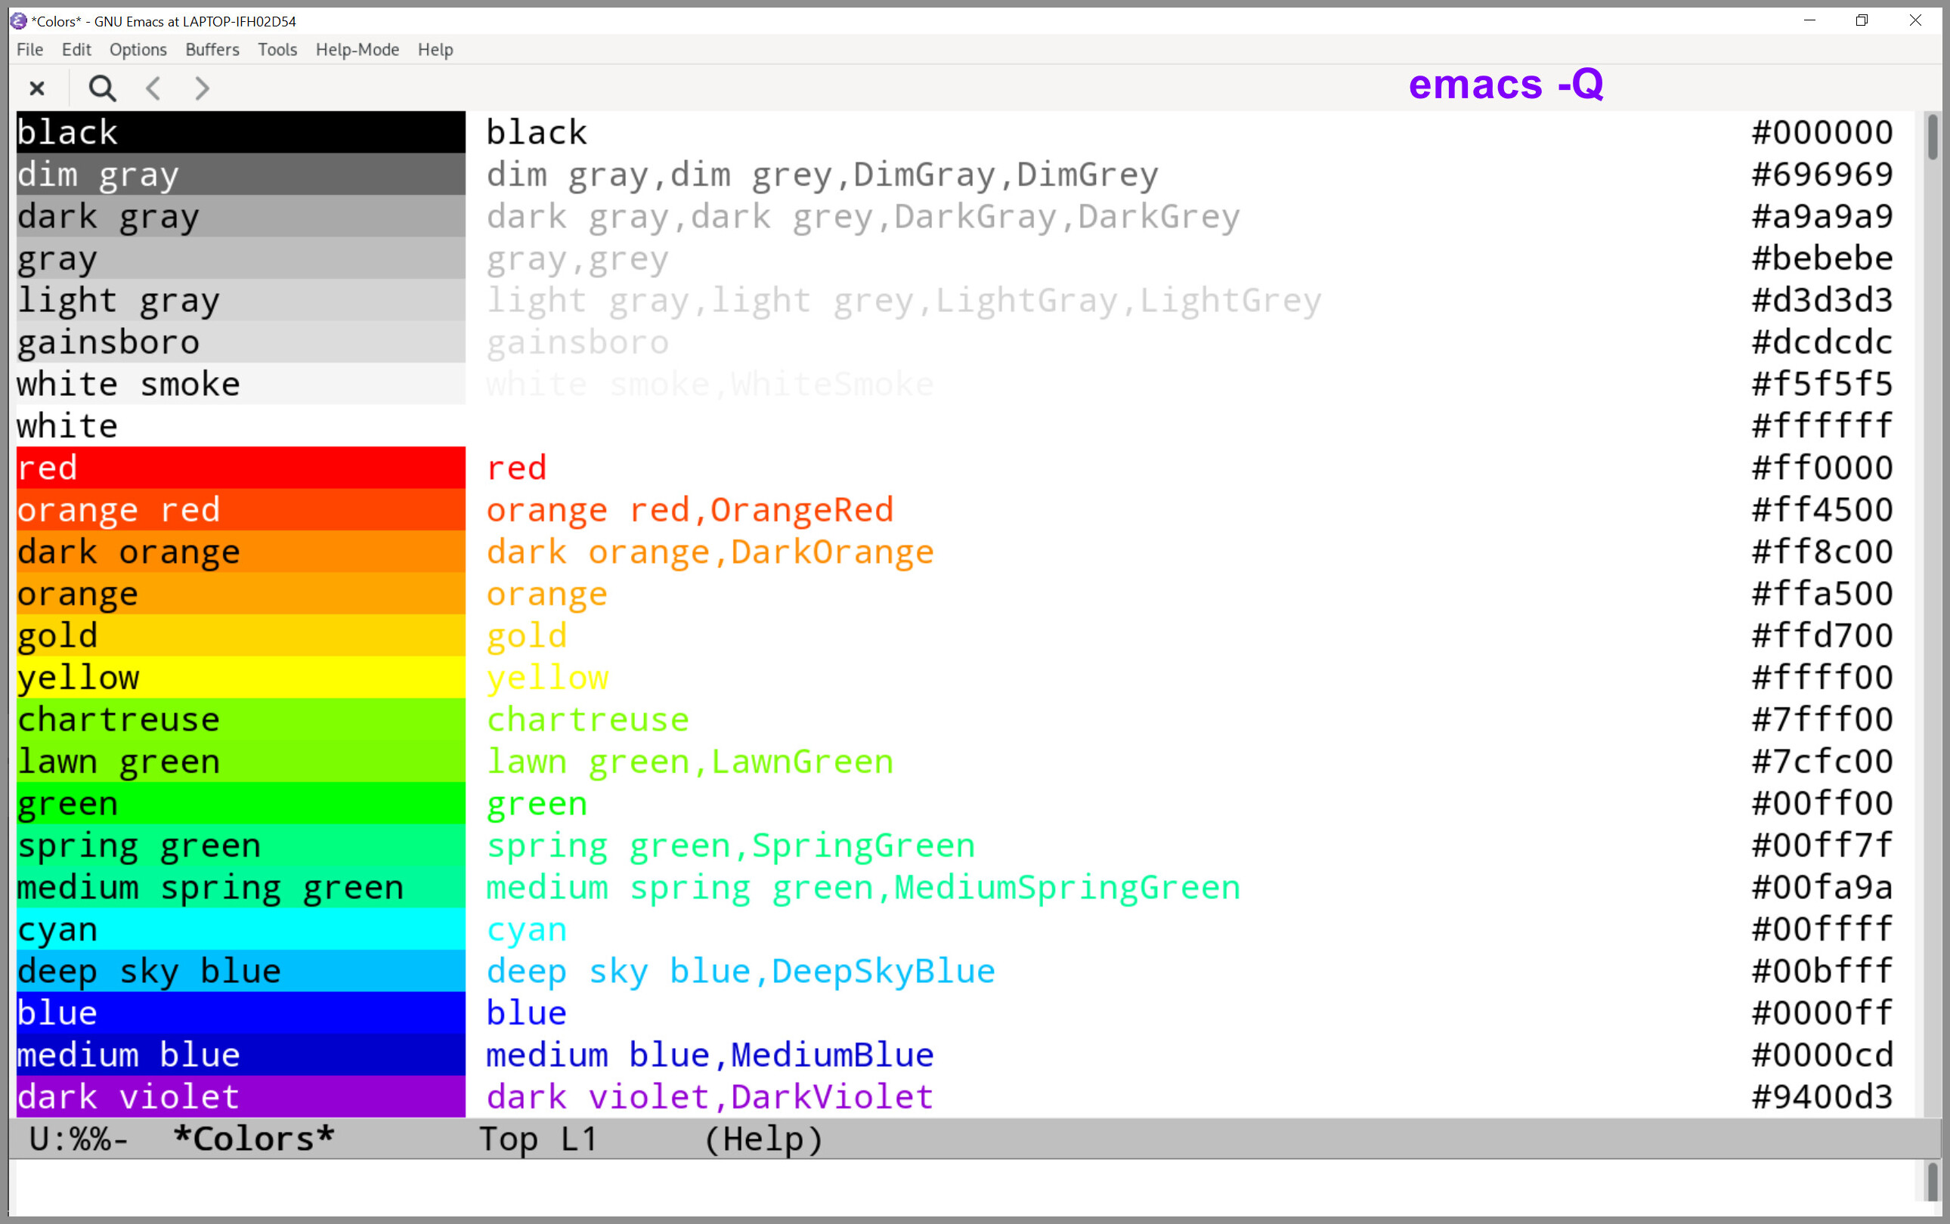1950x1224 pixels.
Task: Click the text 'dim gray,dim grey,DimGray,DimGrey'
Action: coord(822,175)
